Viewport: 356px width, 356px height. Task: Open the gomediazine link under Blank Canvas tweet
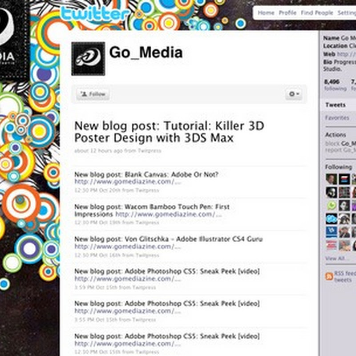pos(128,182)
